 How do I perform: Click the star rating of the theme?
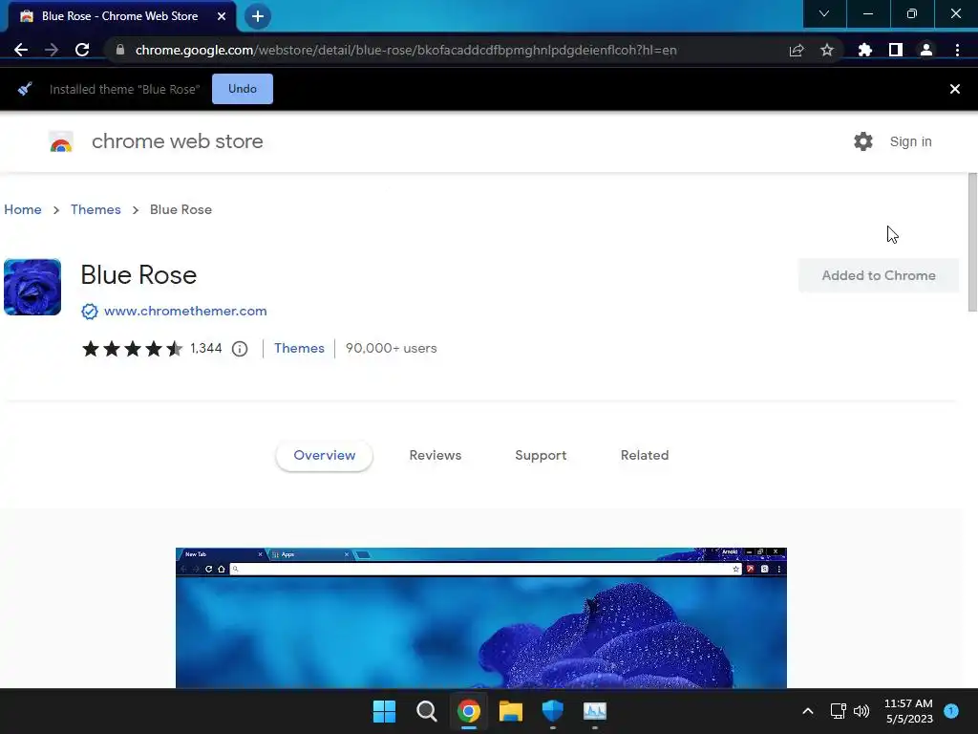[x=132, y=348]
